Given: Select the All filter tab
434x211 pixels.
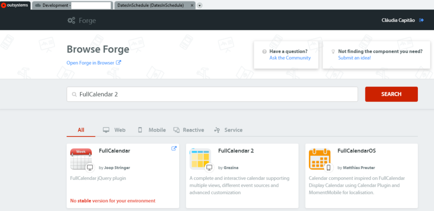Looking at the screenshot, I should tap(81, 130).
